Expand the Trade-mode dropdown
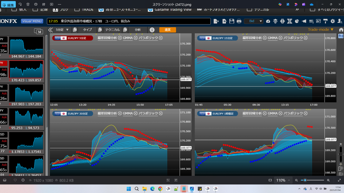 [320, 29]
